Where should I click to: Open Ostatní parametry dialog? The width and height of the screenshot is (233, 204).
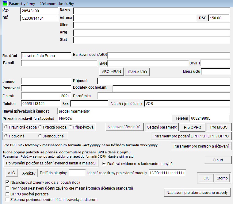[162, 127]
